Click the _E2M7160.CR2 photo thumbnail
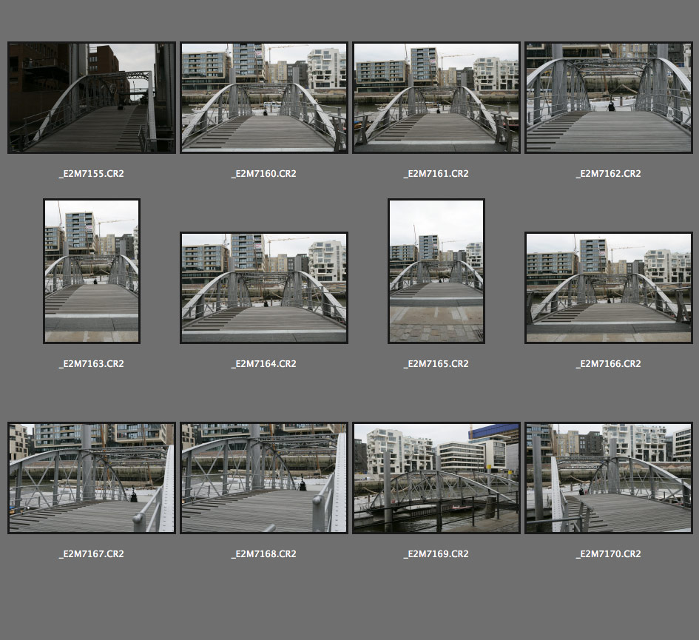 coord(264,98)
